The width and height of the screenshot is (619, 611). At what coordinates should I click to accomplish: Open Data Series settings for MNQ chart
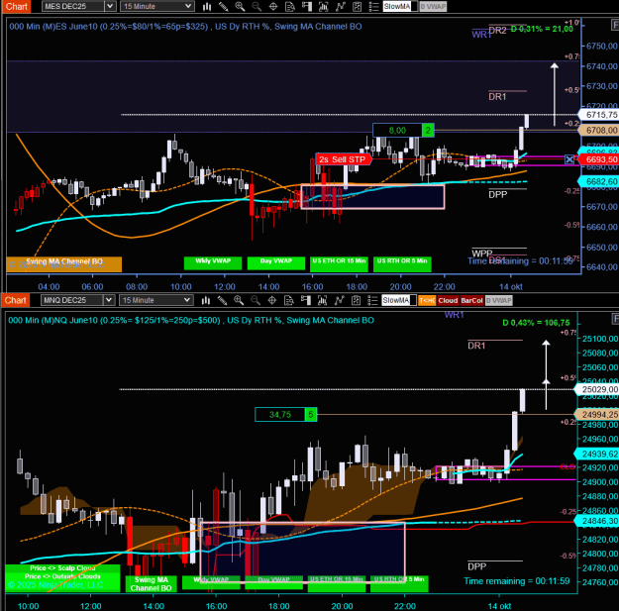(x=322, y=300)
